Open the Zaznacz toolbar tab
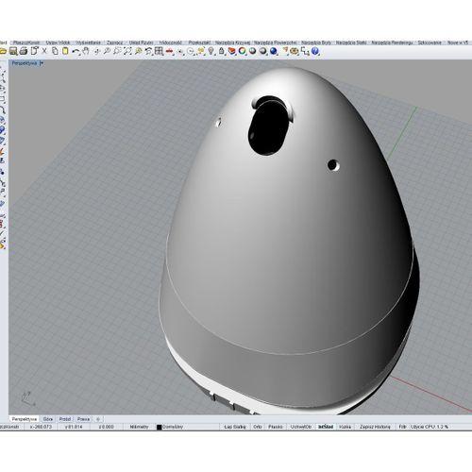Viewport: 472px width, 472px height. (x=114, y=42)
